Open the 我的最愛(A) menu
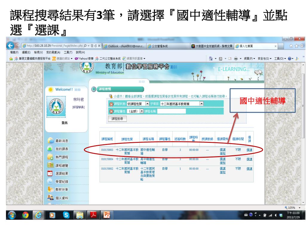The height and width of the screenshot is (229, 306). [x=53, y=52]
